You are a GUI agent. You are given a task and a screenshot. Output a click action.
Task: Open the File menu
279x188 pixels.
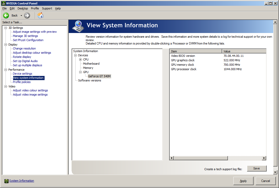[4, 8]
